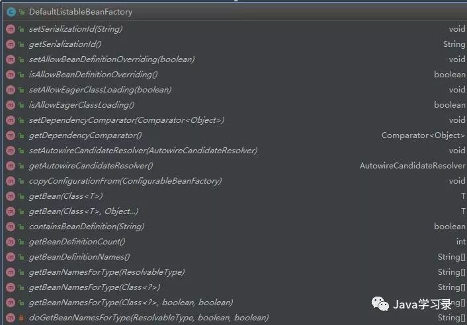
Task: Select getBean(Class<T>, Object...) method
Action: pyautogui.click(x=84, y=211)
